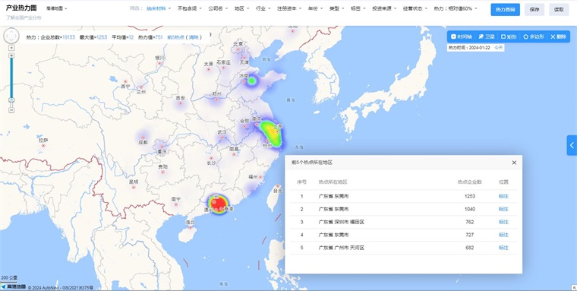The image size is (577, 291).
Task: Select the 广东省 深圳市 福田区 cell
Action: (341, 222)
